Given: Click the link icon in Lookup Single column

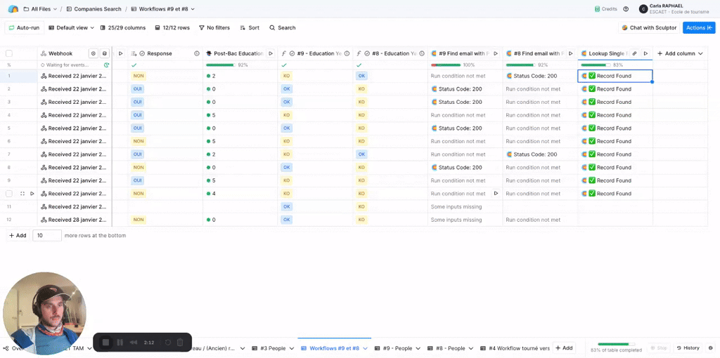Looking at the screenshot, I should 634,53.
